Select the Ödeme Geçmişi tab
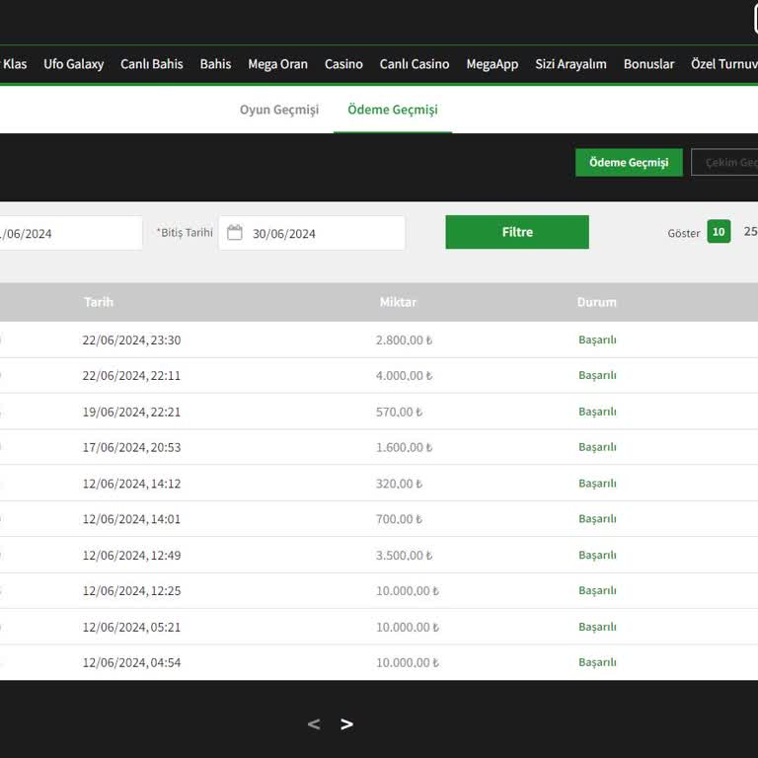This screenshot has width=758, height=758. pyautogui.click(x=392, y=110)
